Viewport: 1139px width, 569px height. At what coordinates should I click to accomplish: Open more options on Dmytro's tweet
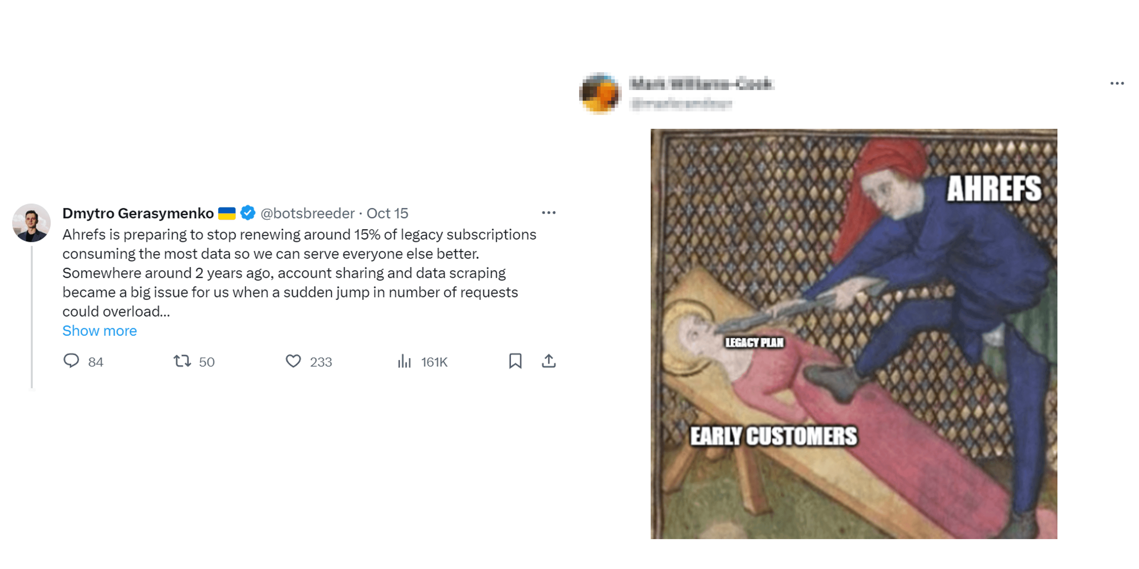549,213
